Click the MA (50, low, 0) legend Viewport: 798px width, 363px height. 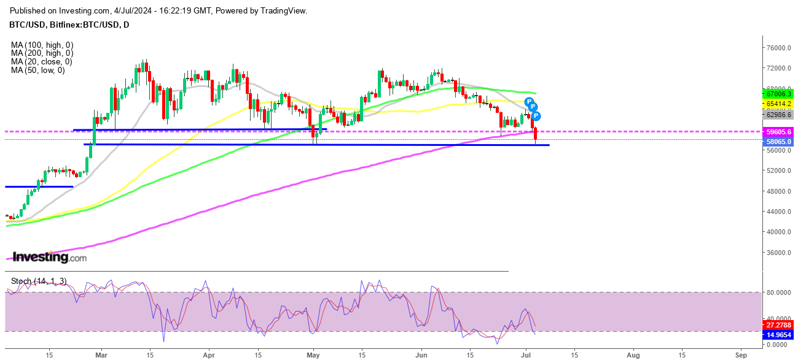(38, 71)
